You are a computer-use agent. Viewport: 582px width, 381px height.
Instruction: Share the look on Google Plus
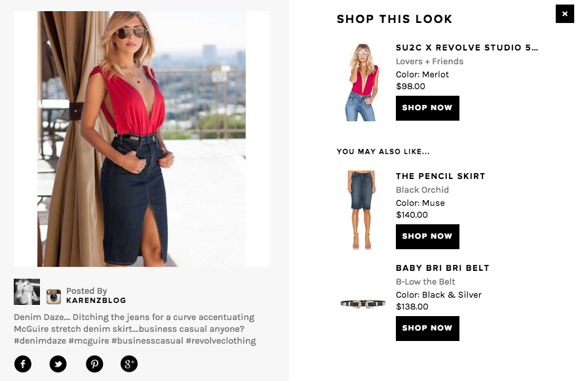click(x=129, y=364)
